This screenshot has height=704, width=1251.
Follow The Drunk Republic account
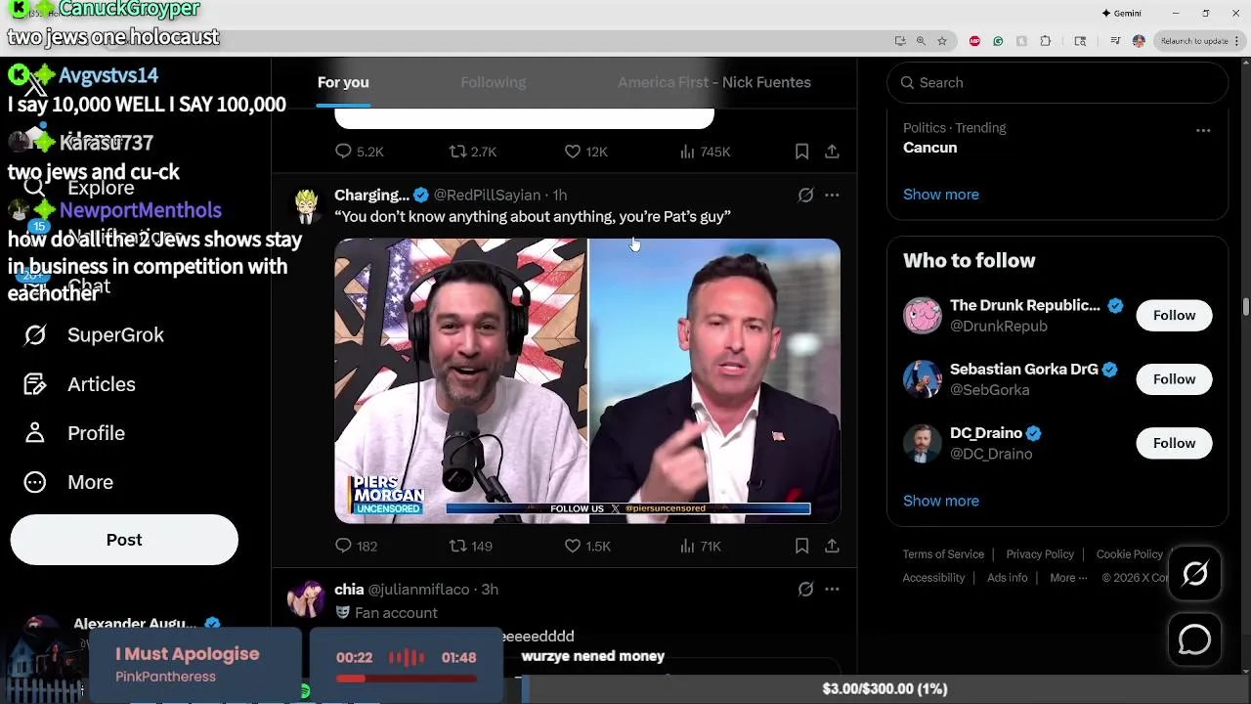click(x=1174, y=316)
